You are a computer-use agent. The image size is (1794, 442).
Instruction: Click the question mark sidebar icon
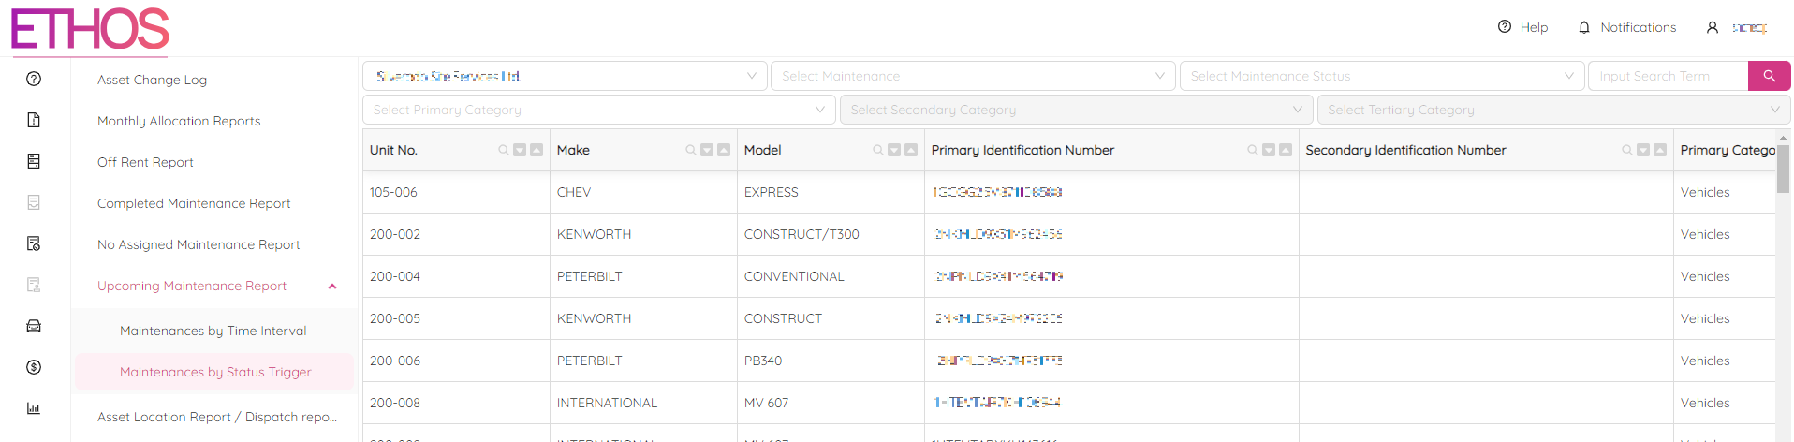pos(34,79)
